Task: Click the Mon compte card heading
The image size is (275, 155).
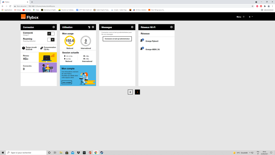Action: (68, 69)
